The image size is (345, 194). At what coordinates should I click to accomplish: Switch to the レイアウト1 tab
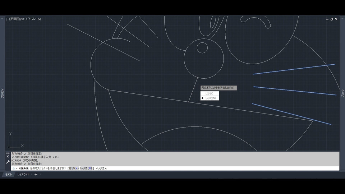[23, 175]
